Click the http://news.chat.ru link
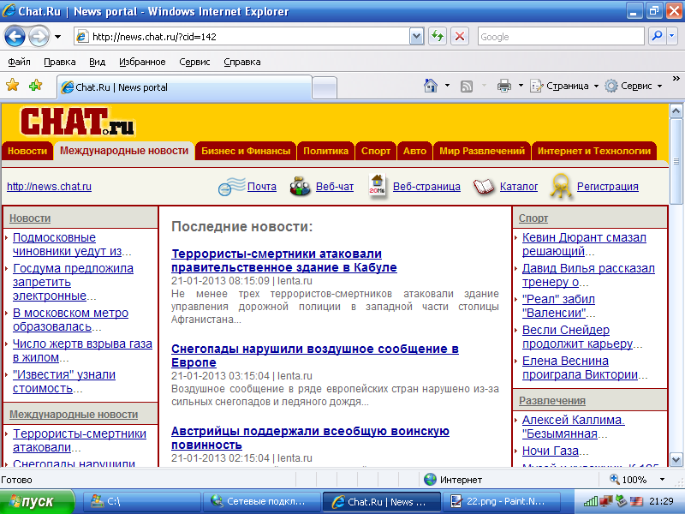Image resolution: width=685 pixels, height=514 pixels. click(x=49, y=187)
